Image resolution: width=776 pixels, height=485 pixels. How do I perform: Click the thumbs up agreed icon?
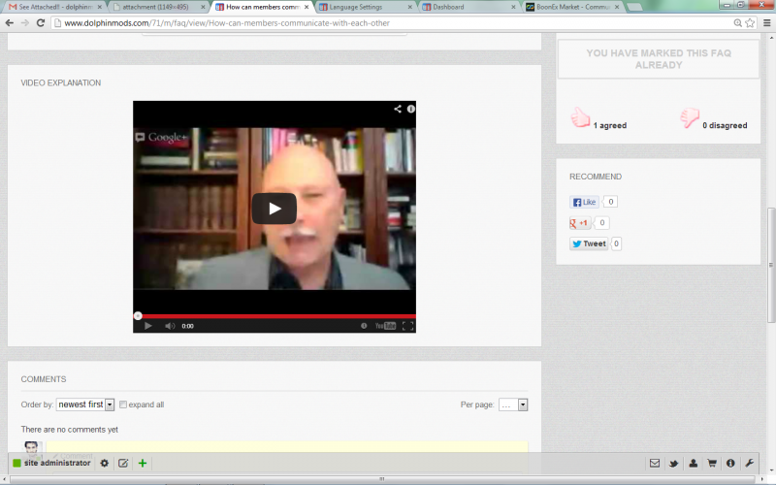point(580,117)
